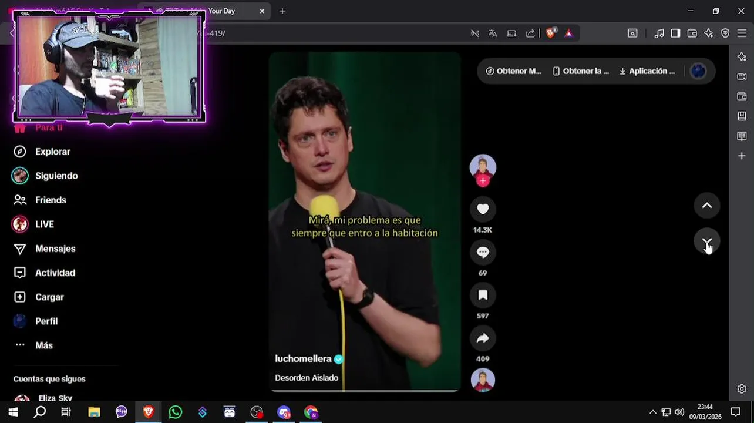The image size is (754, 423).
Task: Open the Brave VPN shield icon
Action: pos(725,33)
